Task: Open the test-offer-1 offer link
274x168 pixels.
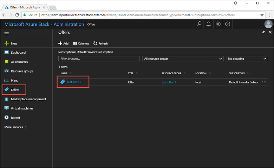Action: [74, 82]
